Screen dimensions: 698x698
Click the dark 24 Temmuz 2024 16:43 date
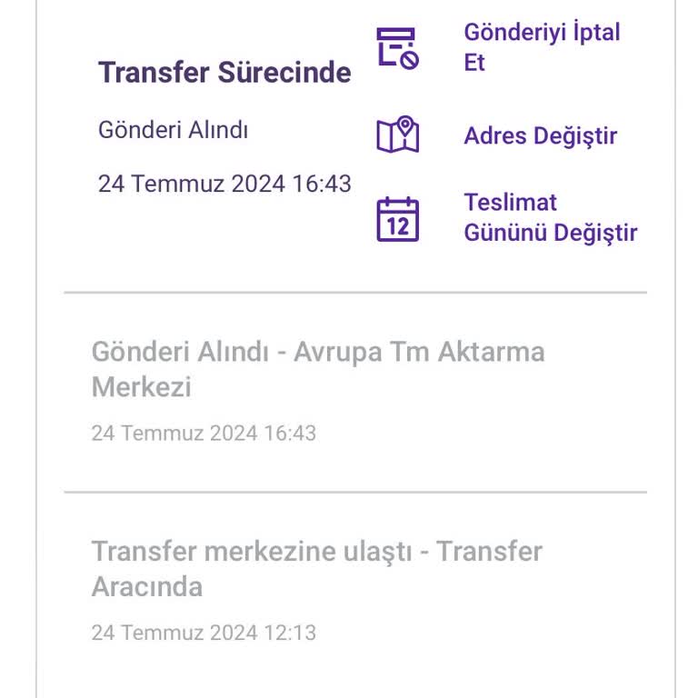tap(224, 184)
